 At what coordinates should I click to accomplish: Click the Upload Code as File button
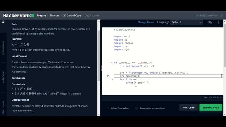tap(118, 108)
